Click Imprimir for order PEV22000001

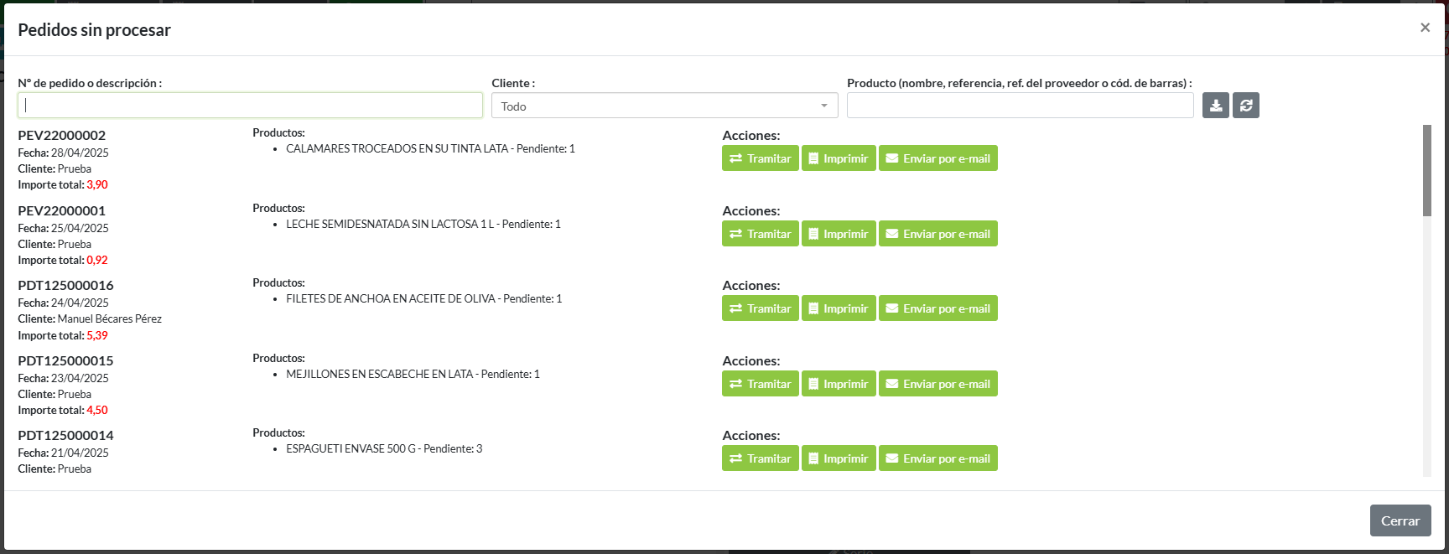tap(838, 234)
